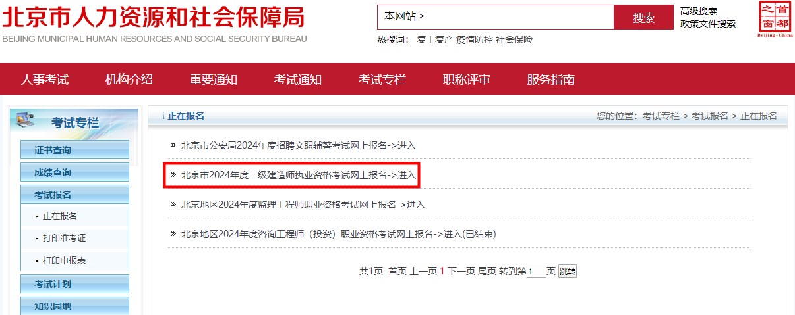Click hot search term 社会保险
Image resolution: width=795 pixels, height=315 pixels.
pos(514,39)
